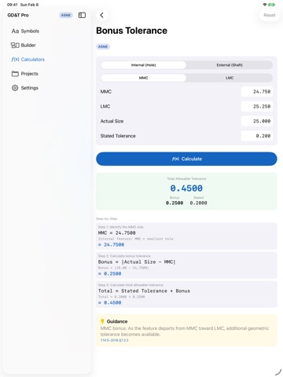Select the Internal (Hole) segment
Image resolution: width=283 pixels, height=377 pixels.
144,65
